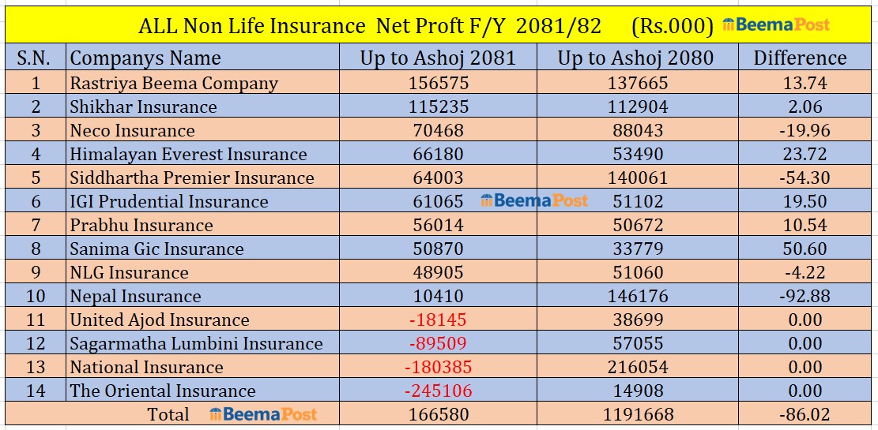The height and width of the screenshot is (430, 878).
Task: Select the 'Up to Ashoj 2081' header cell
Action: coord(437,58)
